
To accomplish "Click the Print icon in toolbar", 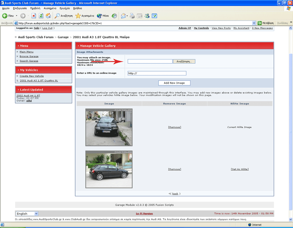I will (x=132, y=16).
